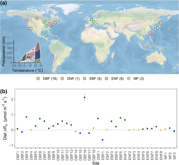The width and height of the screenshot is (179, 165).
Task: Click the Temperature (°C) inset axis title
Action: tap(28, 70)
